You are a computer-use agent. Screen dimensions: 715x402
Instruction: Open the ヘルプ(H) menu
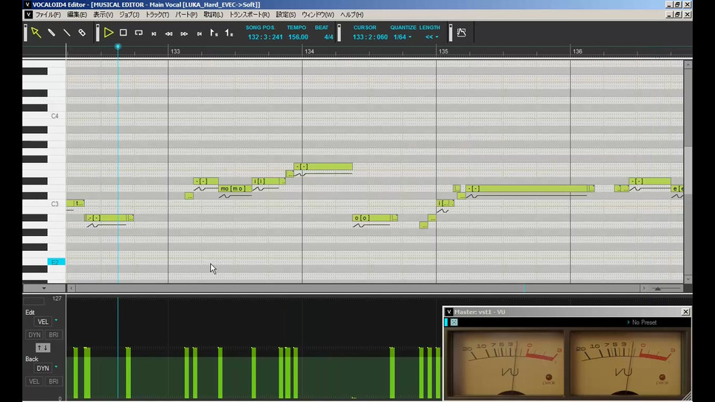[352, 15]
